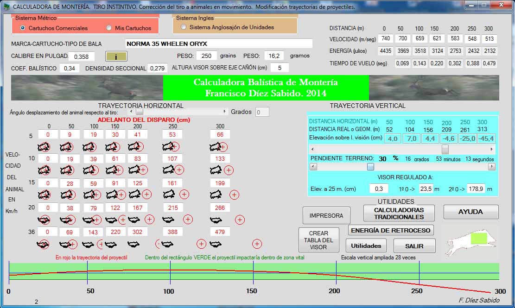Click the boar icon at 5 km/h, 300 m
The image size is (515, 308).
pyautogui.click(x=216, y=147)
